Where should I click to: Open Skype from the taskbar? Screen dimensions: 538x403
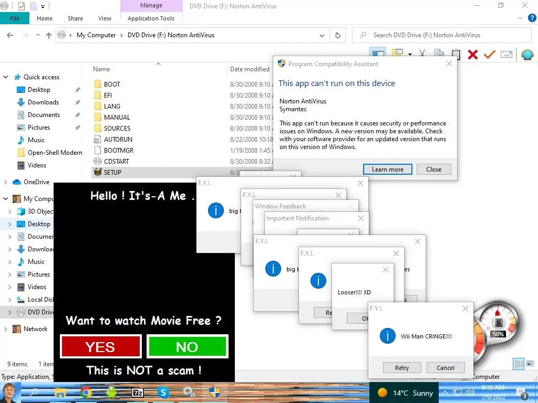(163, 393)
